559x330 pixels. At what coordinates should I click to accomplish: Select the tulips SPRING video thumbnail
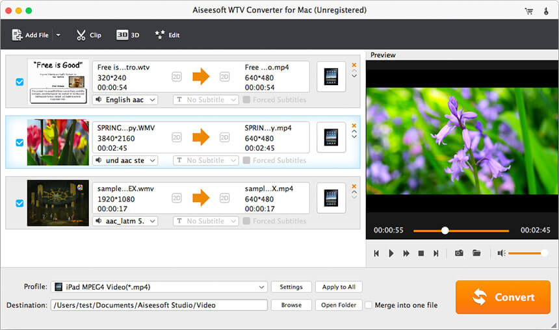58,142
